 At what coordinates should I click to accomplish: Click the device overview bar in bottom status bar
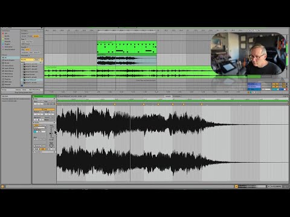point(252,186)
